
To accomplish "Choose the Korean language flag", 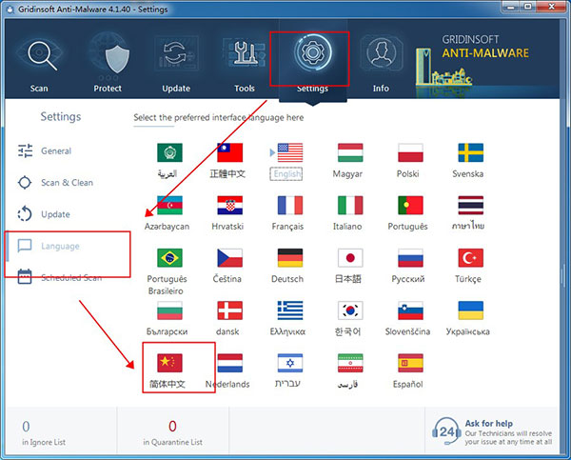I will click(x=350, y=310).
